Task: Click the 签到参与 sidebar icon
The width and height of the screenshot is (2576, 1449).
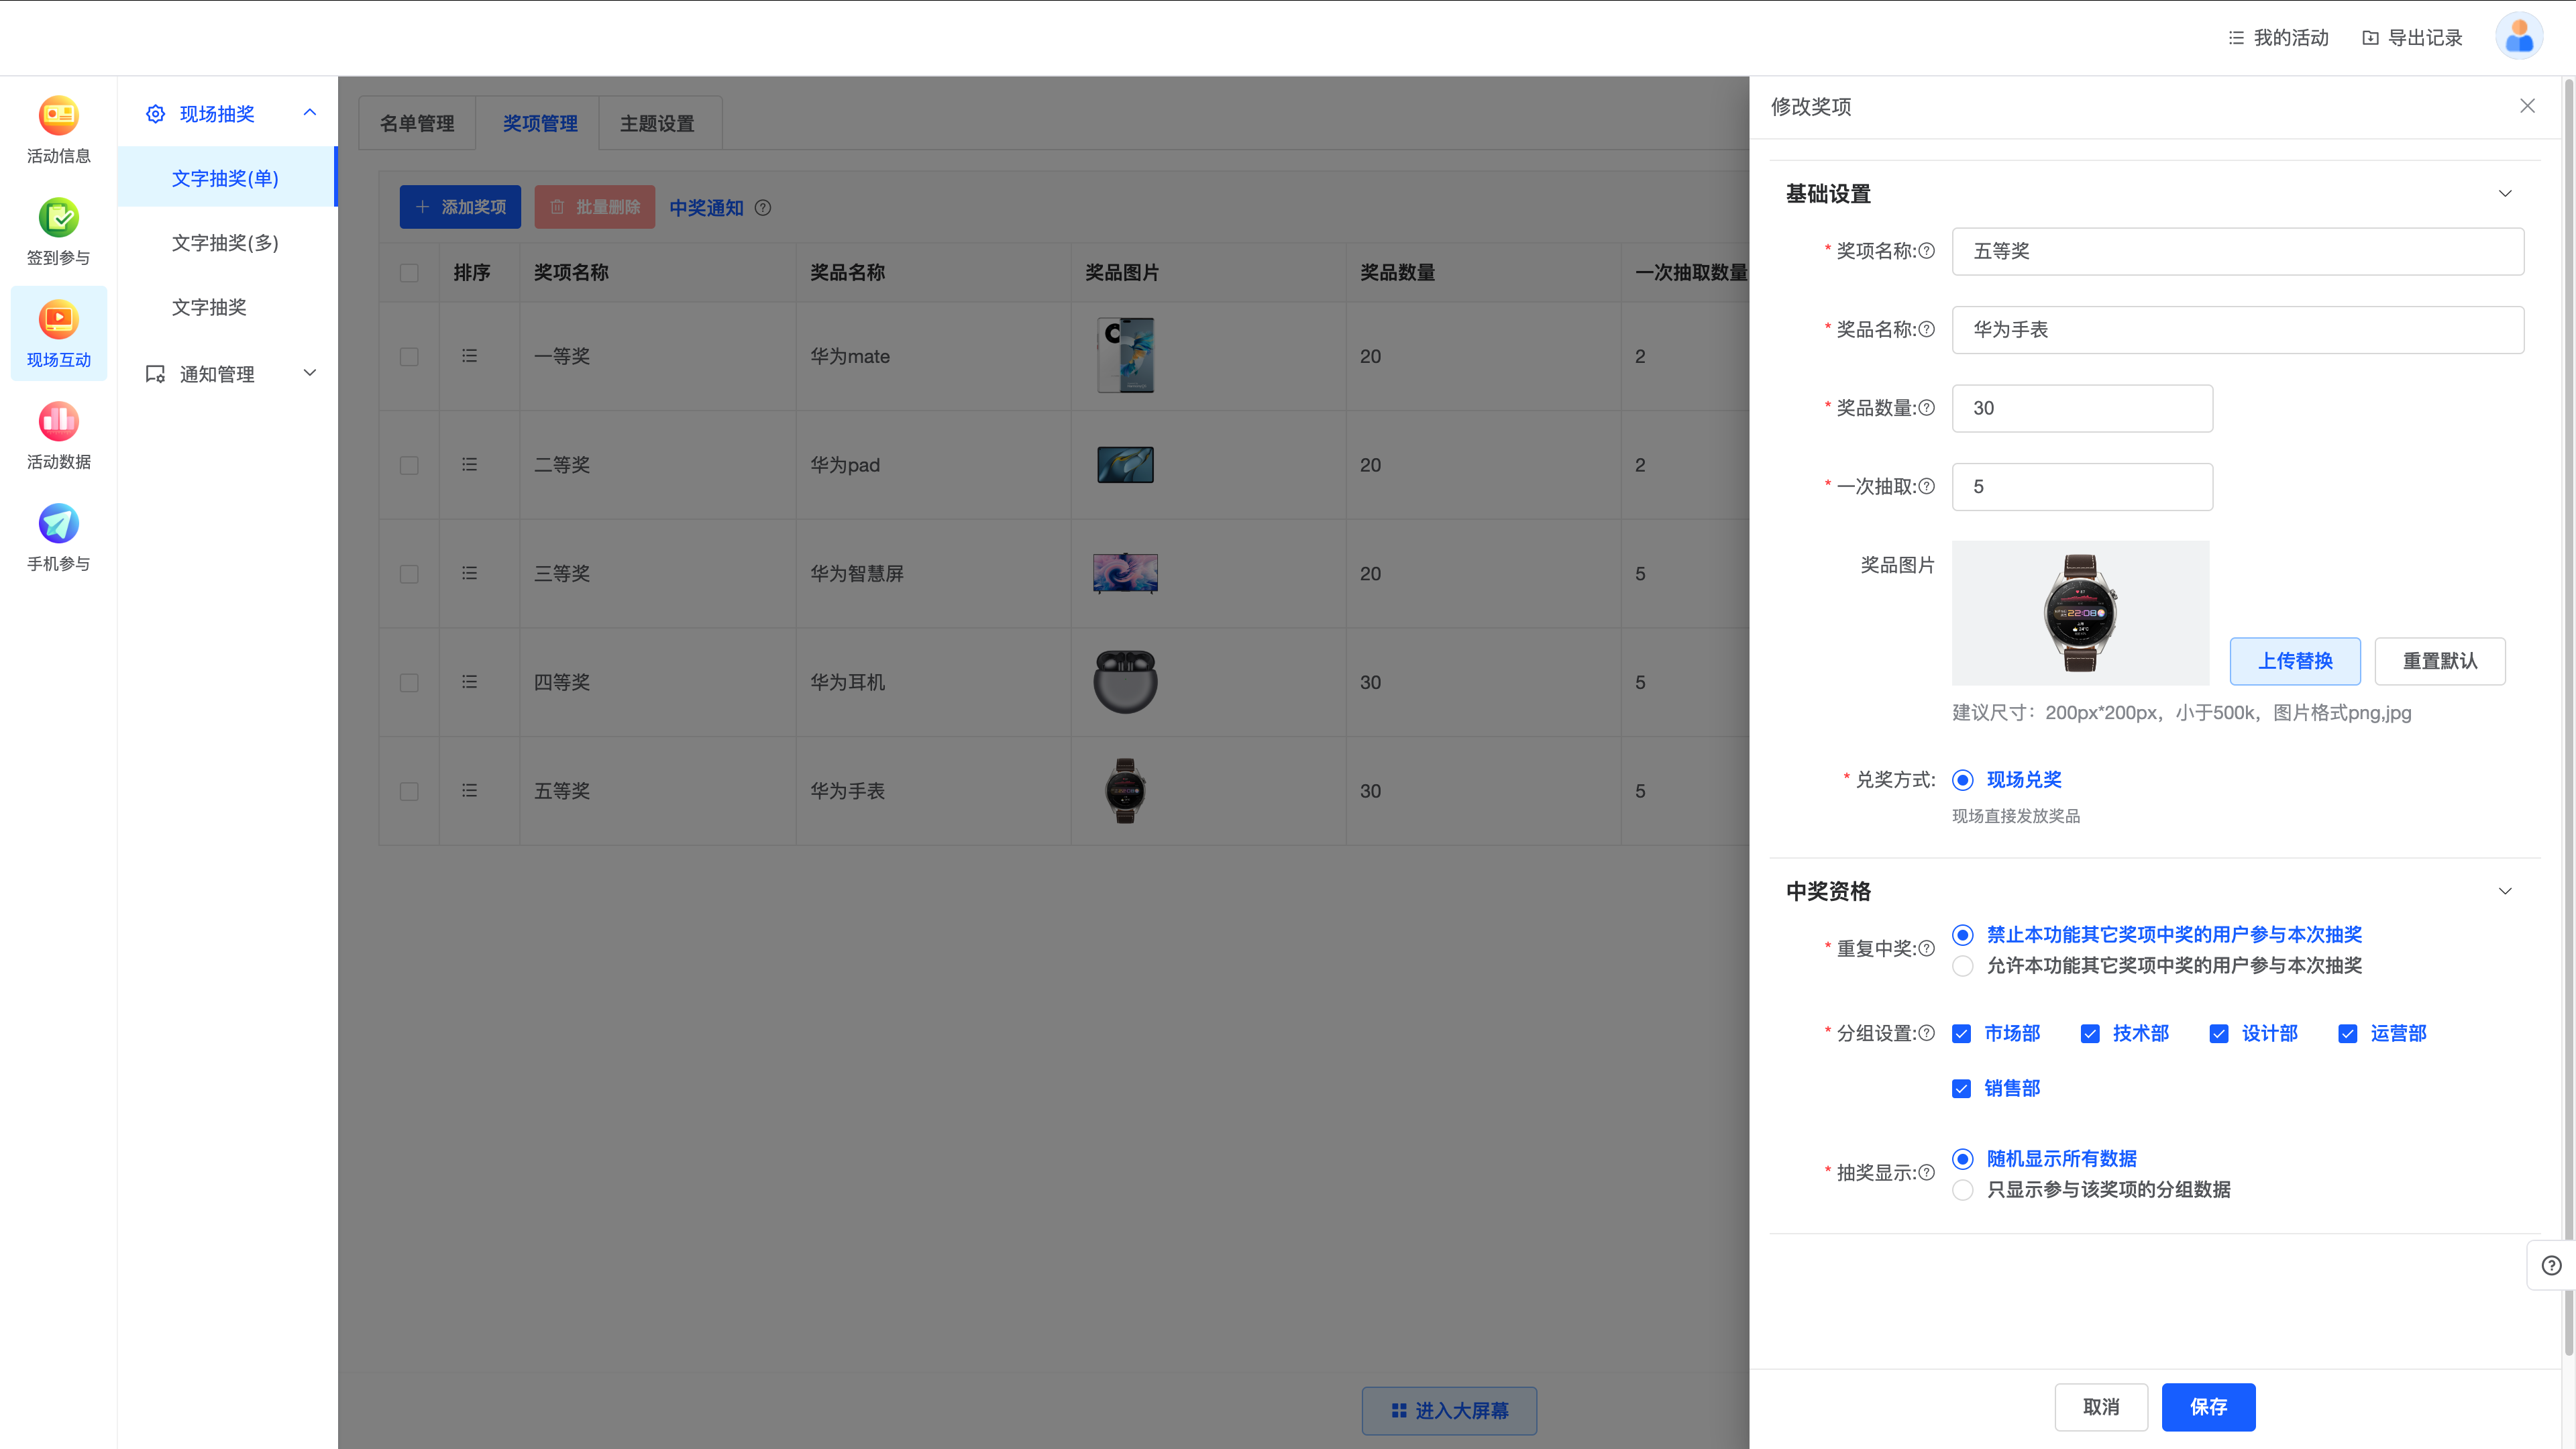Action: tap(58, 218)
